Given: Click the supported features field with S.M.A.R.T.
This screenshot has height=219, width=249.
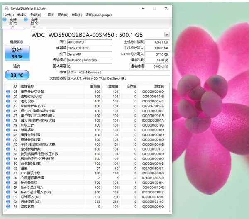Looking at the screenshot, I should (118, 78).
